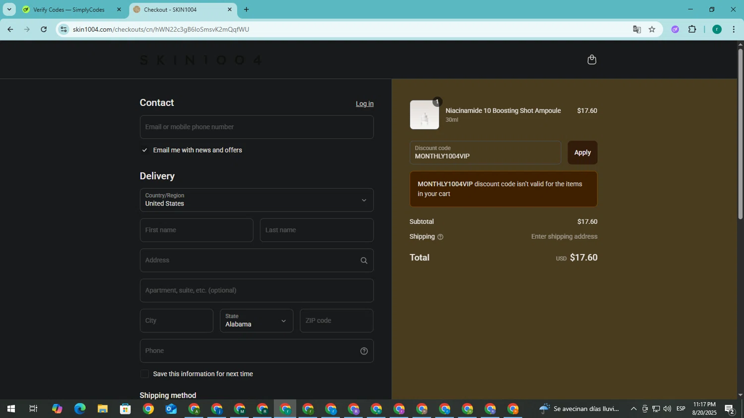Click the City field

coord(177,321)
